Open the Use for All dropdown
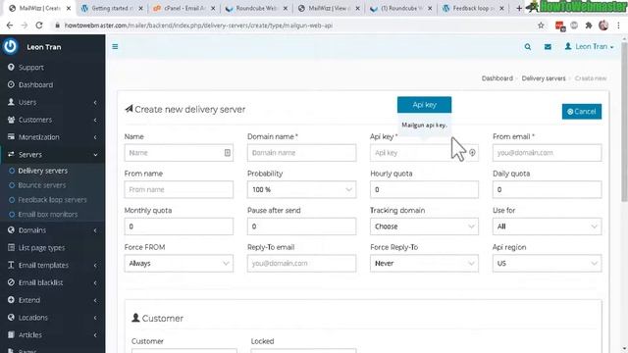628x353 pixels. pyautogui.click(x=547, y=227)
